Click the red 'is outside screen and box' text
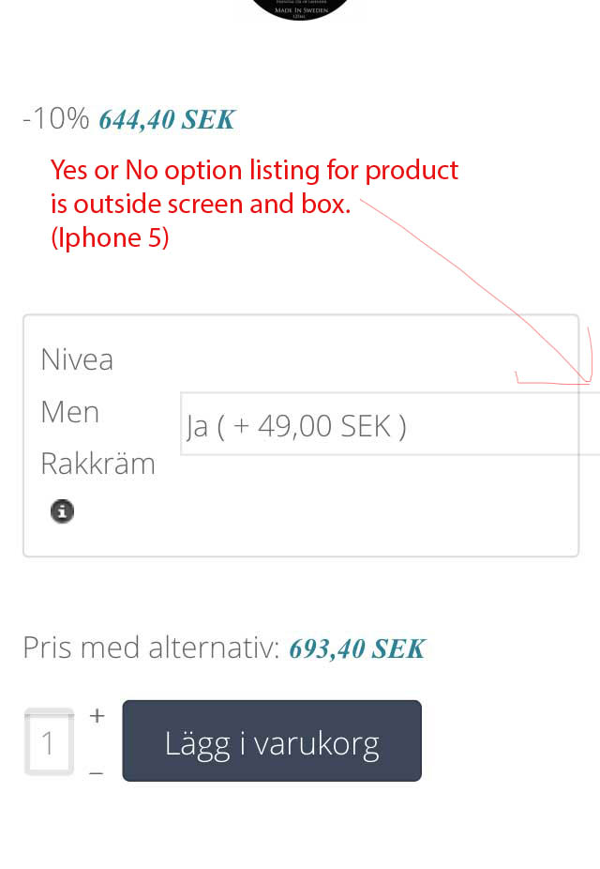 pyautogui.click(x=200, y=205)
